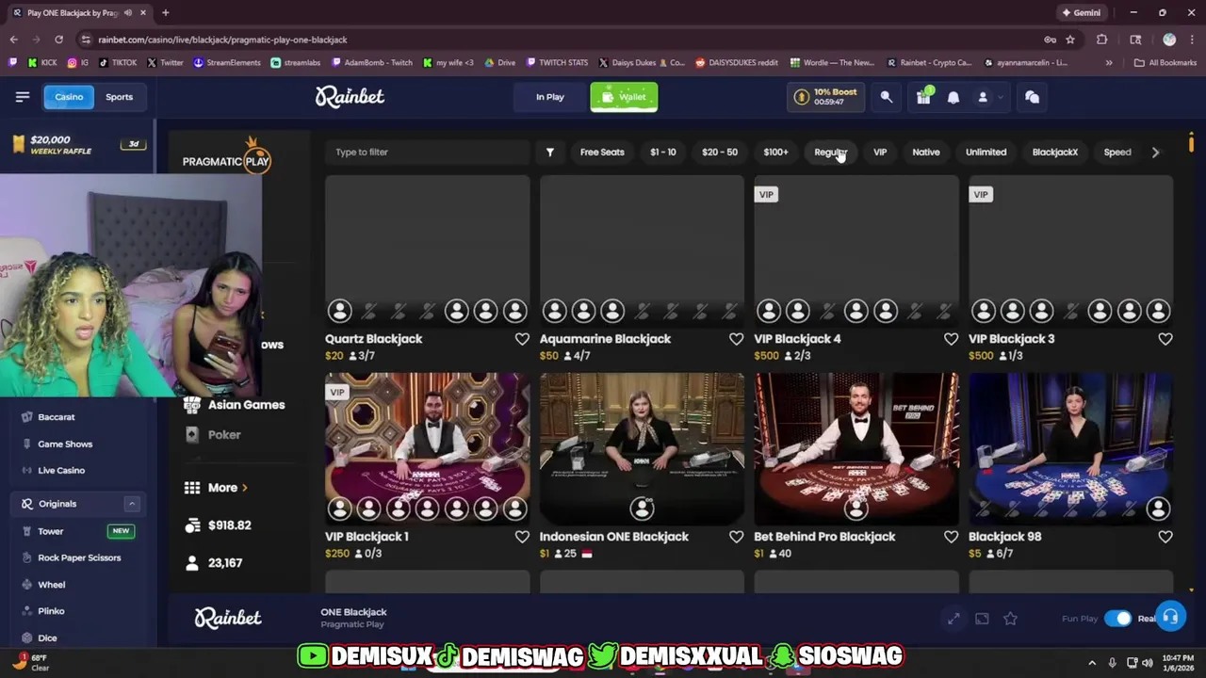Screen dimensions: 1206x678
Task: Star the ONE Blackjack game
Action: click(x=1010, y=619)
